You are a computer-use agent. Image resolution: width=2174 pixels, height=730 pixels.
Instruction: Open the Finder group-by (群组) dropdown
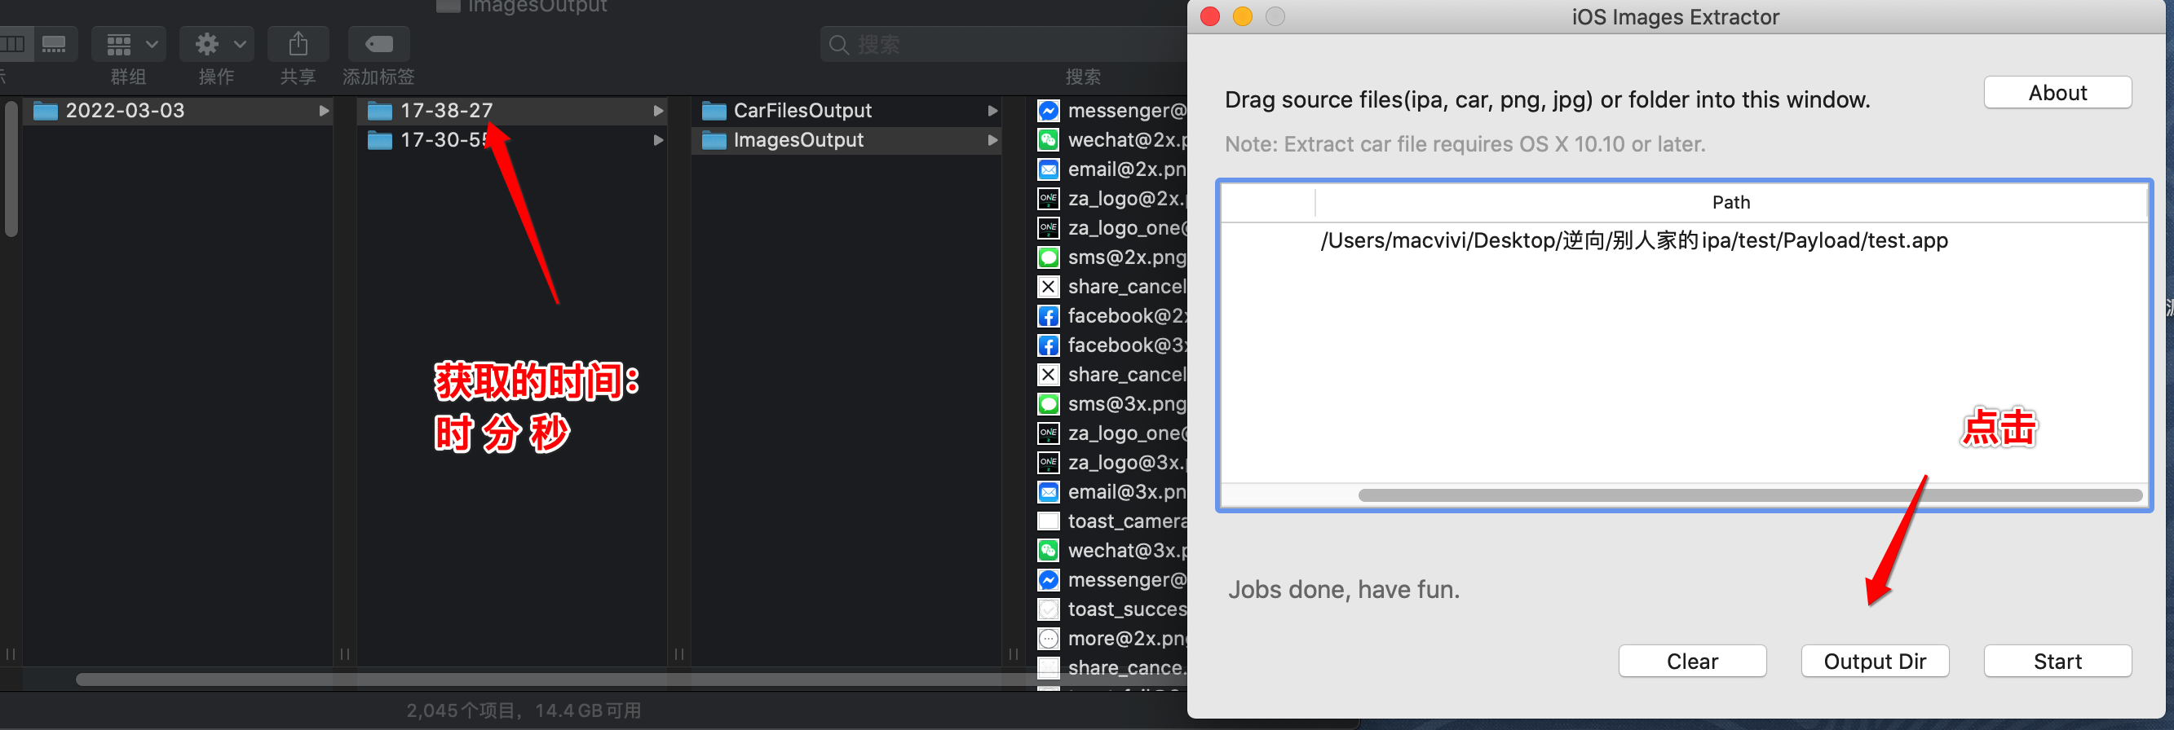pos(128,44)
